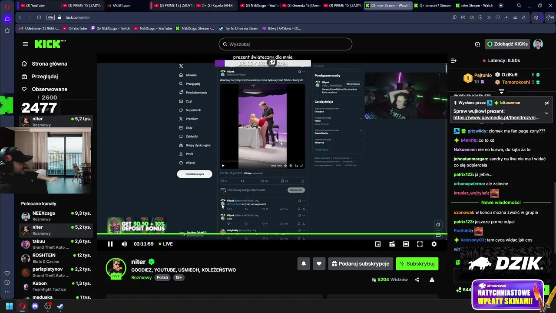Collapse the chat panel arrow icon
Image resolution: width=556 pixels, height=313 pixels.
click(453, 60)
